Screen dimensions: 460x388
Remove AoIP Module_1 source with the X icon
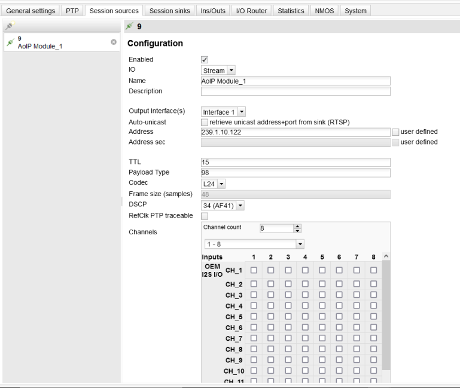[x=113, y=42]
